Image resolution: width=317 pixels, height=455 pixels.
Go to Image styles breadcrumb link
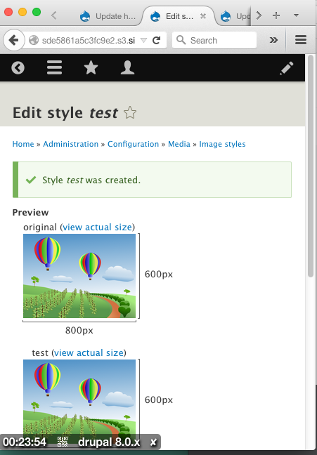pos(222,144)
